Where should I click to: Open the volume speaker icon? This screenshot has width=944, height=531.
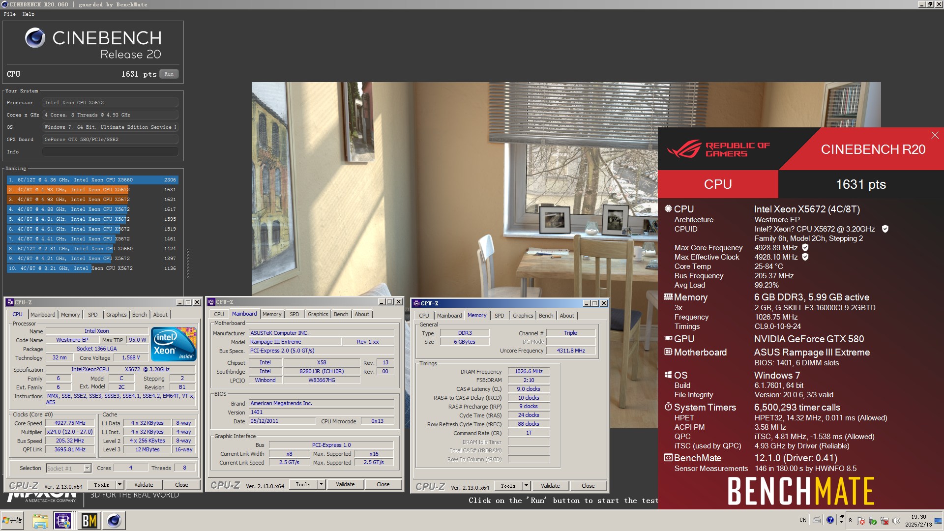896,521
